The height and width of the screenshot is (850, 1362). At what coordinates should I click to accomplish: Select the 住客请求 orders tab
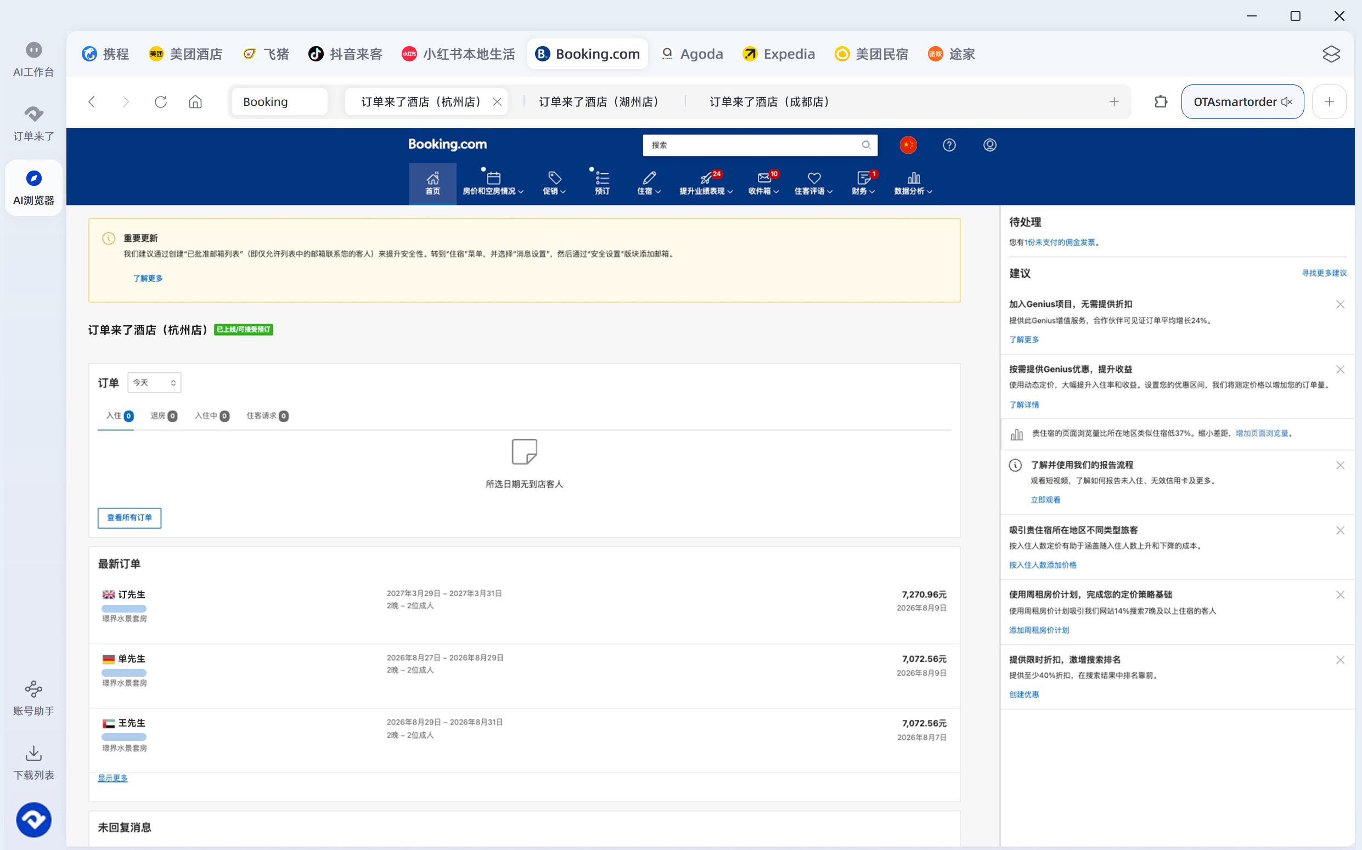coord(267,416)
